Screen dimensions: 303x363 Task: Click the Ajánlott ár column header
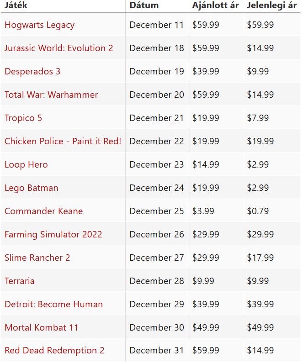pyautogui.click(x=215, y=5)
